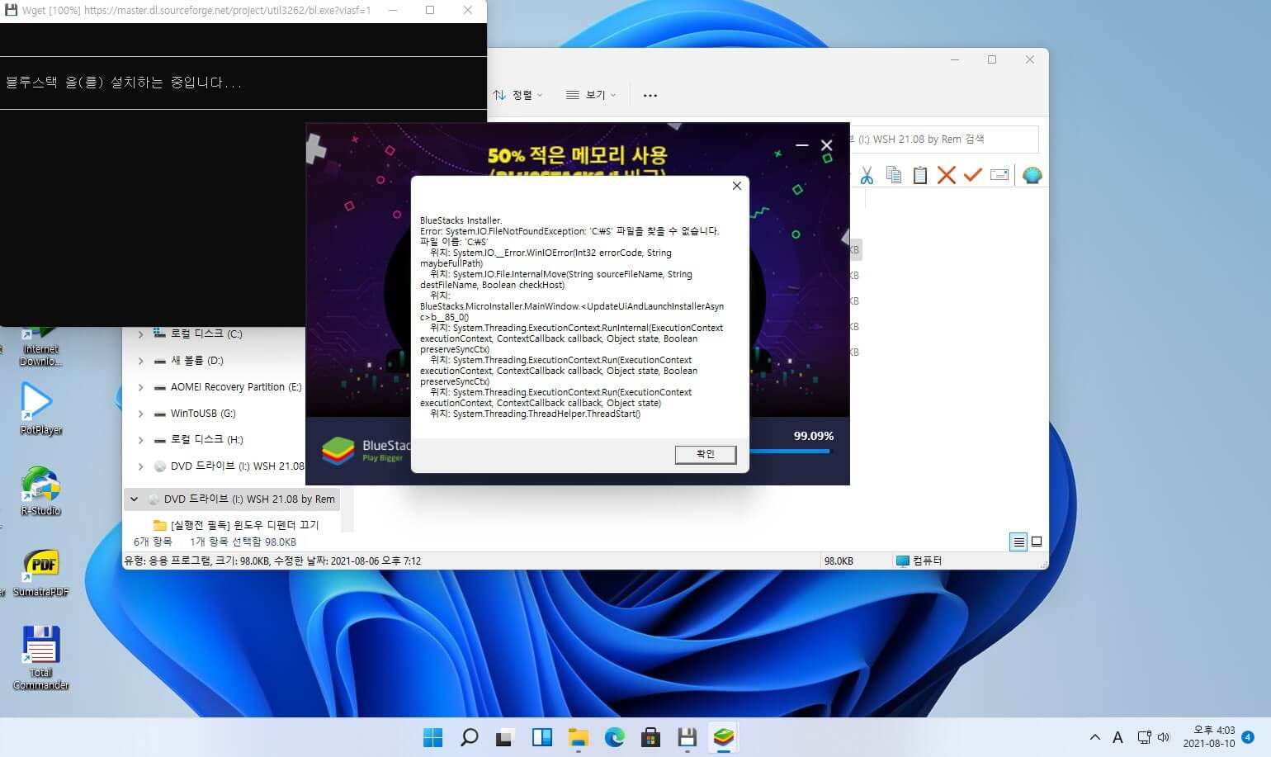The height and width of the screenshot is (757, 1271).
Task: Click the 컴퓨터 status bar entry
Action: point(919,561)
